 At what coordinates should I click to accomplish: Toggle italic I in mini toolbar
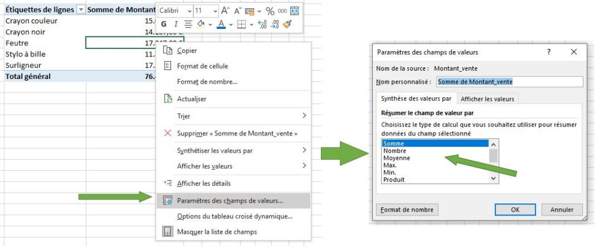pos(176,24)
